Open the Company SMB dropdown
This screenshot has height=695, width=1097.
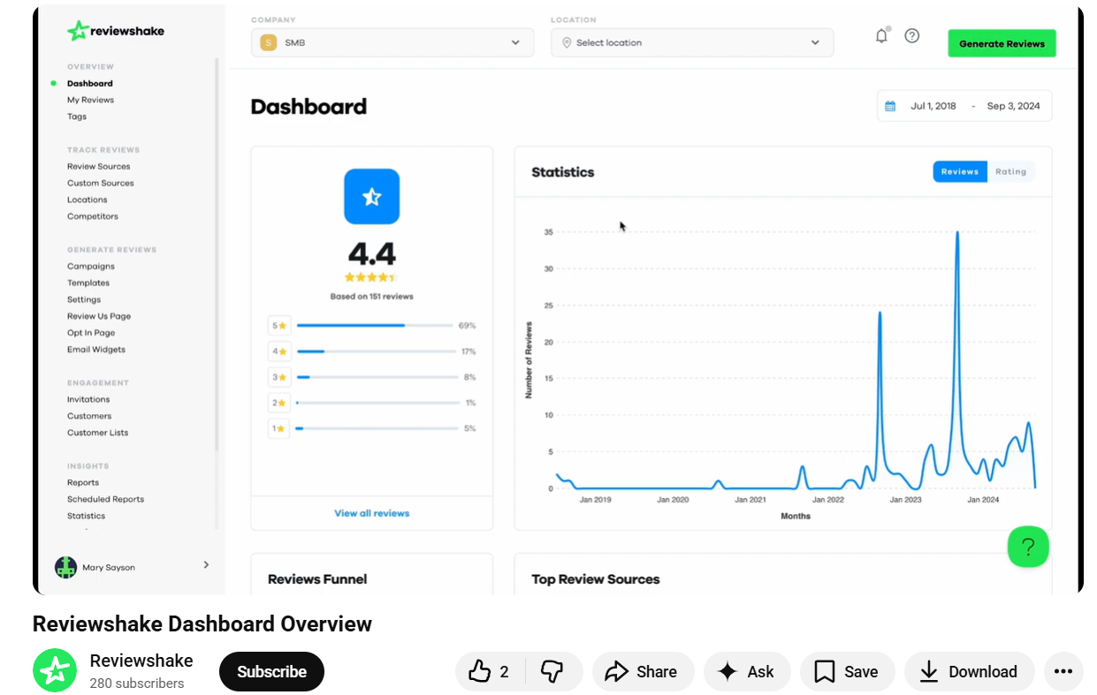pyautogui.click(x=392, y=42)
